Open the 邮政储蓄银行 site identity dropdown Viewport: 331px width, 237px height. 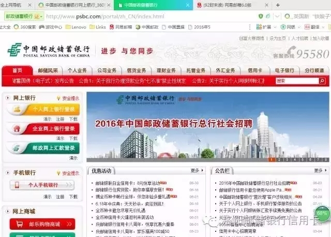[x=24, y=16]
